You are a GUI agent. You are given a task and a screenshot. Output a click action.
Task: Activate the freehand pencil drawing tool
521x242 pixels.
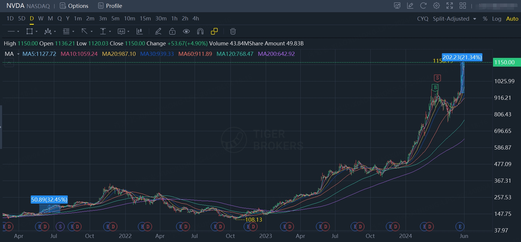point(158,31)
